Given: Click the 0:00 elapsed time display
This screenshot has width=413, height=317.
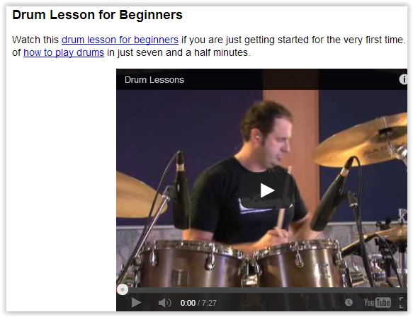Looking at the screenshot, I should tap(188, 303).
